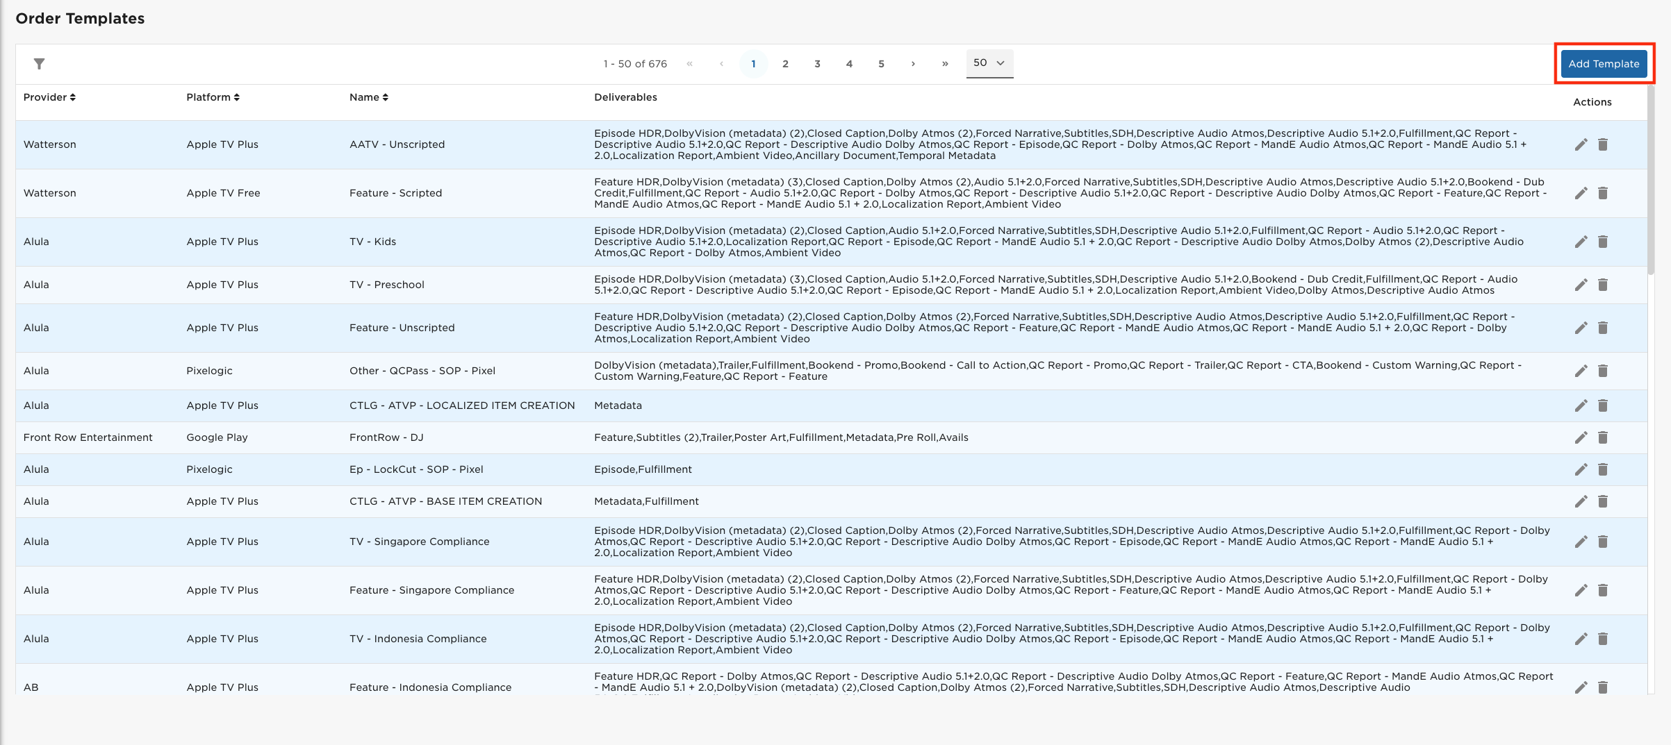
Task: Go to page 3
Action: (x=817, y=64)
